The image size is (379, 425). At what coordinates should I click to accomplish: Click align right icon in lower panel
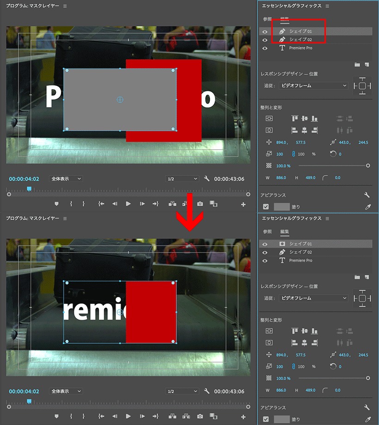(314, 343)
